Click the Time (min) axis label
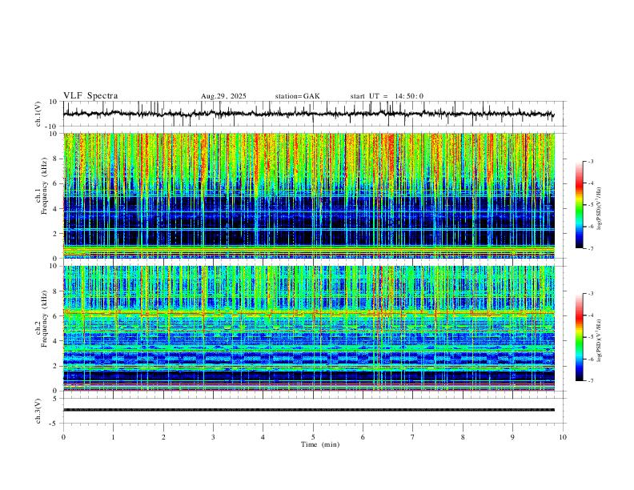 pyautogui.click(x=320, y=444)
